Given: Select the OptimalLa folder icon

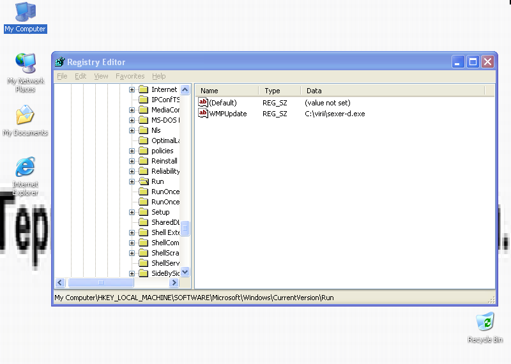Looking at the screenshot, I should pos(143,140).
